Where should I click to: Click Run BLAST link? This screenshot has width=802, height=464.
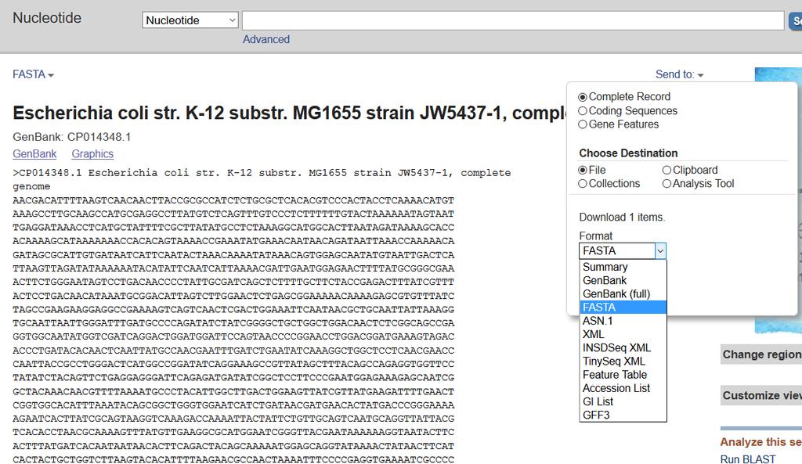(748, 459)
